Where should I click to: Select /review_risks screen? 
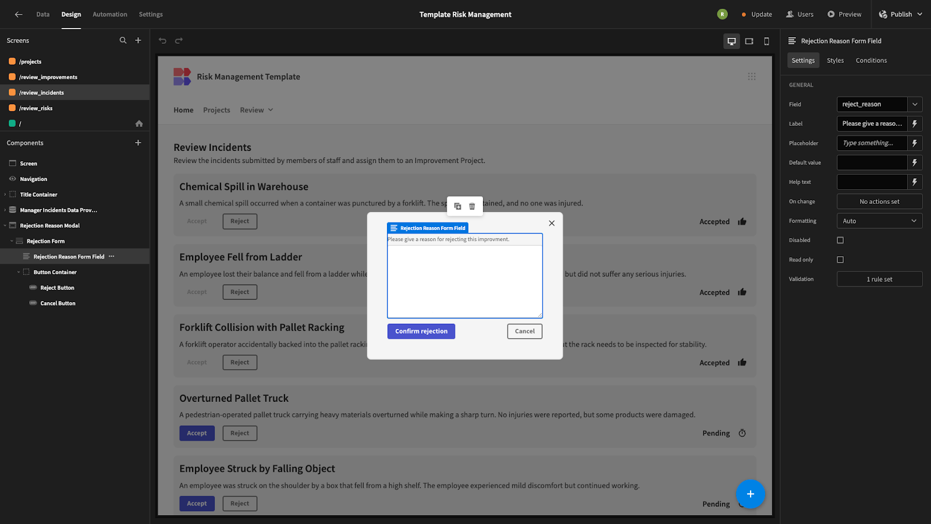click(74, 108)
